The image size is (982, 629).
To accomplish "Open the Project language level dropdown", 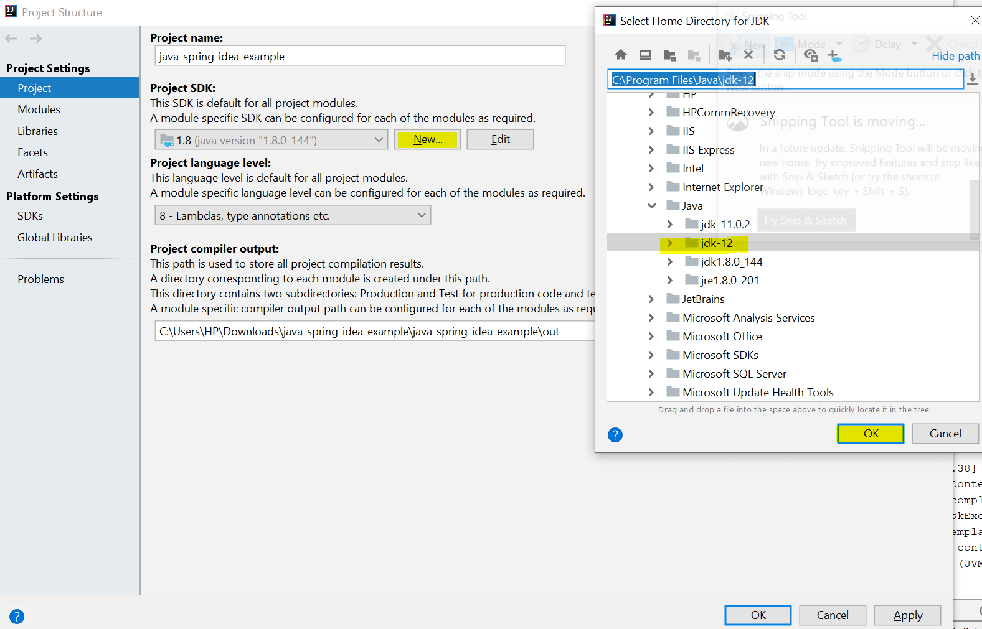I will tap(293, 215).
